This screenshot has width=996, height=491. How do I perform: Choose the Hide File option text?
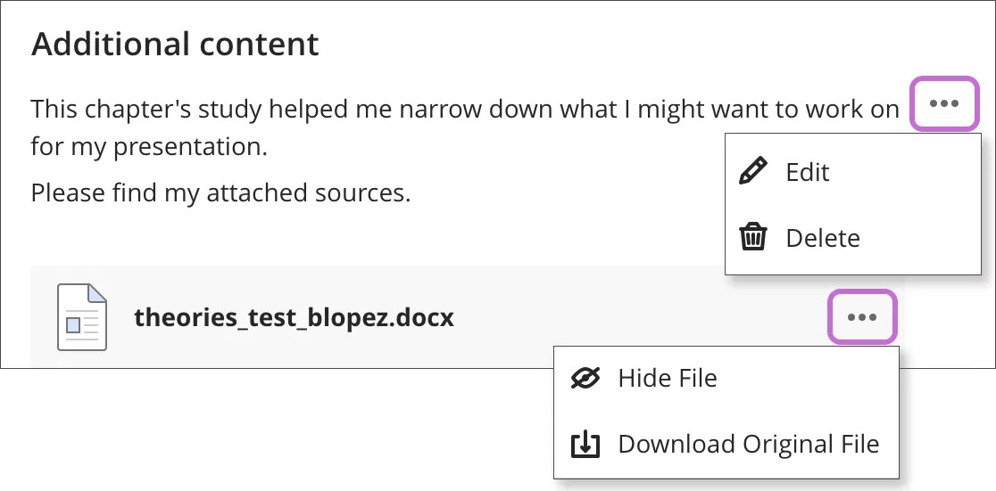tap(668, 378)
